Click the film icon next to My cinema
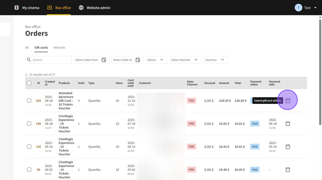 [17, 8]
